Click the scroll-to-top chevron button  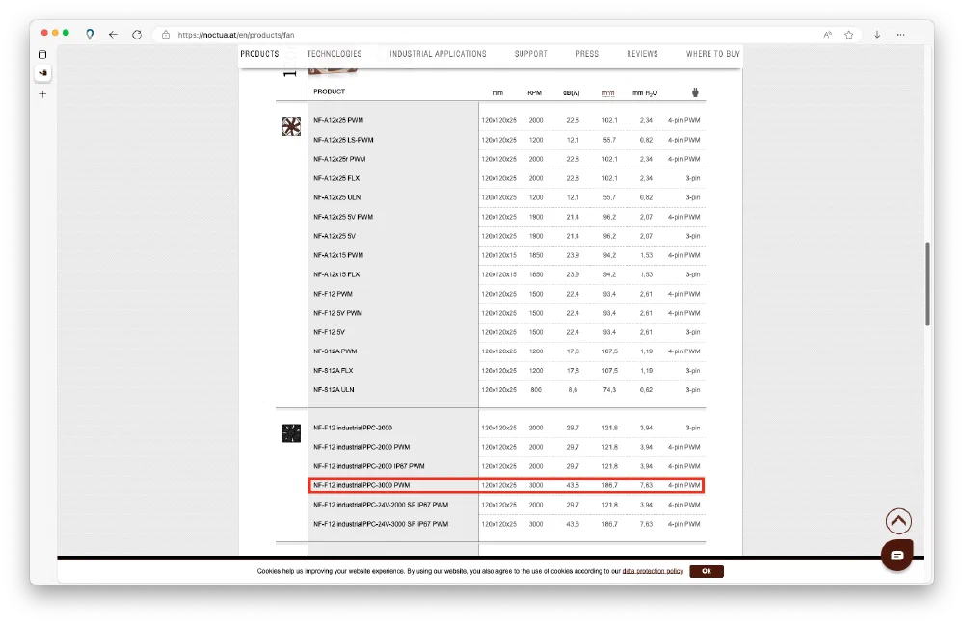[898, 521]
